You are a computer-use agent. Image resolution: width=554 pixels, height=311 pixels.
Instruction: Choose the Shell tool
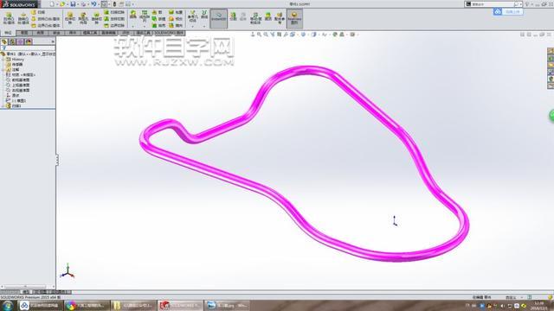point(158,26)
